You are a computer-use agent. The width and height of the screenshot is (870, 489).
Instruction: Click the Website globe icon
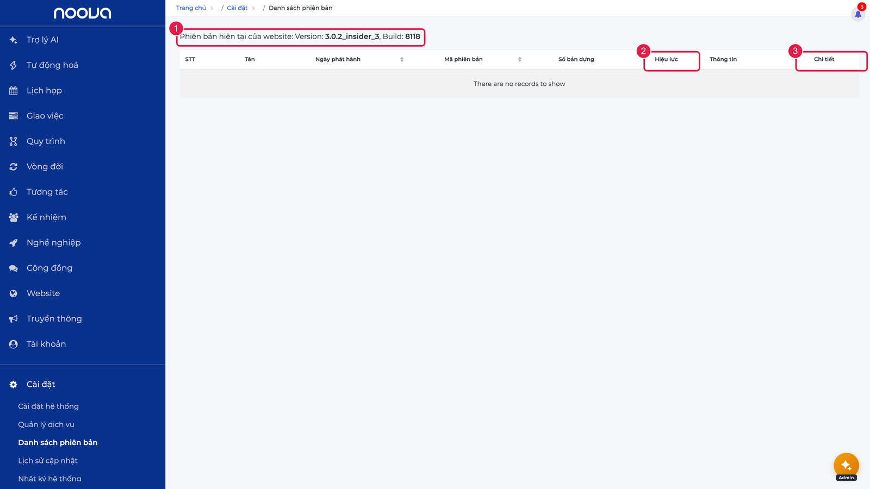click(x=14, y=293)
